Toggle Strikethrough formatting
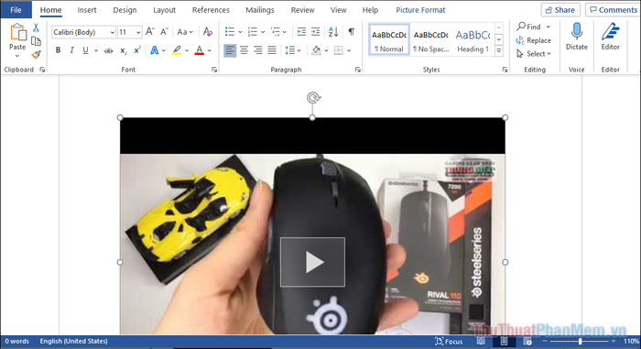 [108, 50]
